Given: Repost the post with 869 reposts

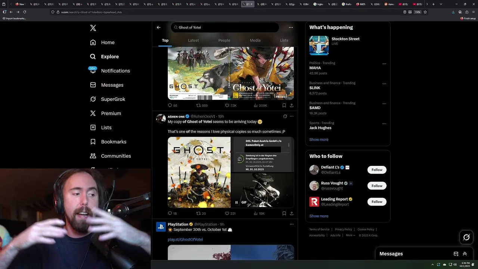Looking at the screenshot, I should click(202, 106).
